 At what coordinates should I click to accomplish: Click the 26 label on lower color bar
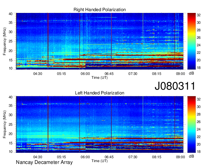(x=199, y=122)
